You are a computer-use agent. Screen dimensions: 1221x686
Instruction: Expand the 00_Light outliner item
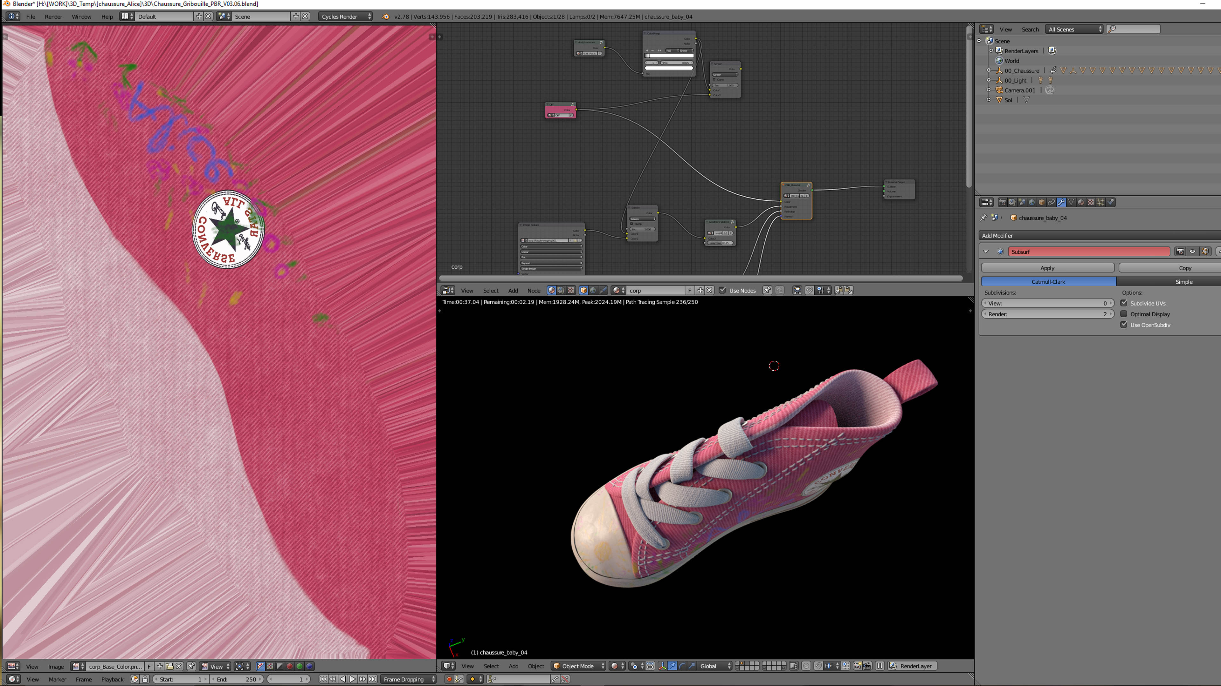(x=989, y=80)
